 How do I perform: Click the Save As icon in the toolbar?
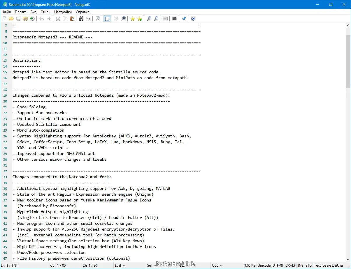[25, 19]
